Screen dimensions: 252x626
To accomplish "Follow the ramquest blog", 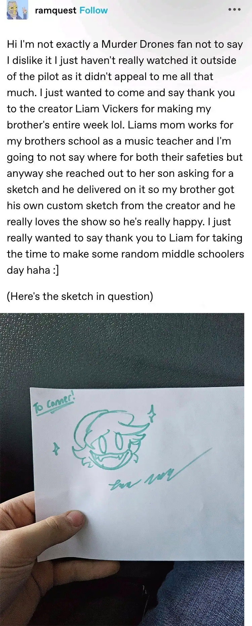I will (x=93, y=10).
